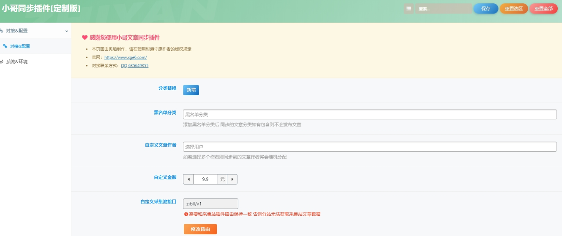The width and height of the screenshot is (562, 236).
Task: Click the red warning icon under 自定义采集池接口
Action: click(186, 214)
